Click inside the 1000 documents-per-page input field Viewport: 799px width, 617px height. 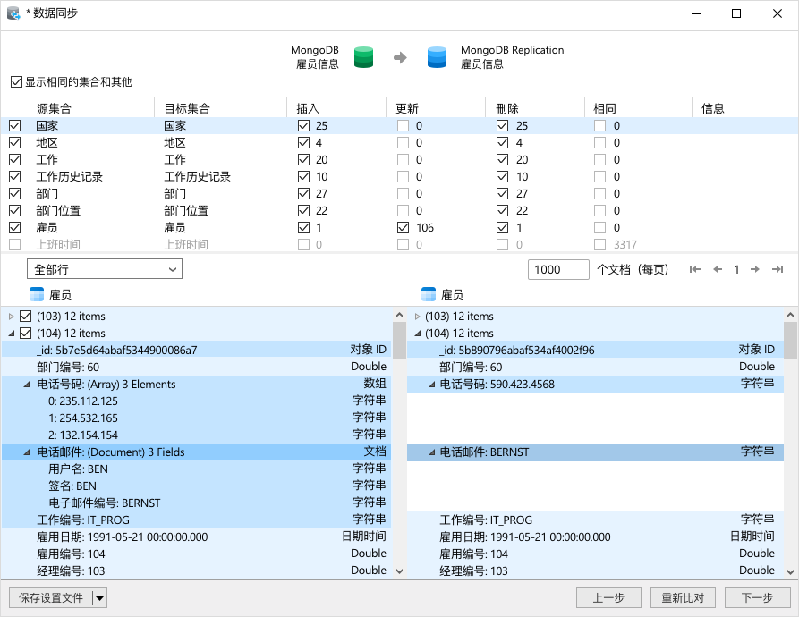[558, 268]
